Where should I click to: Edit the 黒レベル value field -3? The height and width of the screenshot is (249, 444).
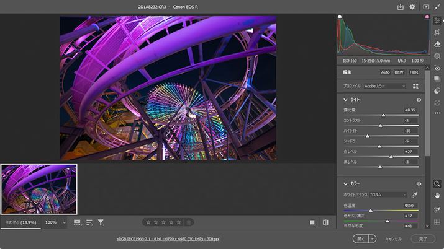click(410, 162)
